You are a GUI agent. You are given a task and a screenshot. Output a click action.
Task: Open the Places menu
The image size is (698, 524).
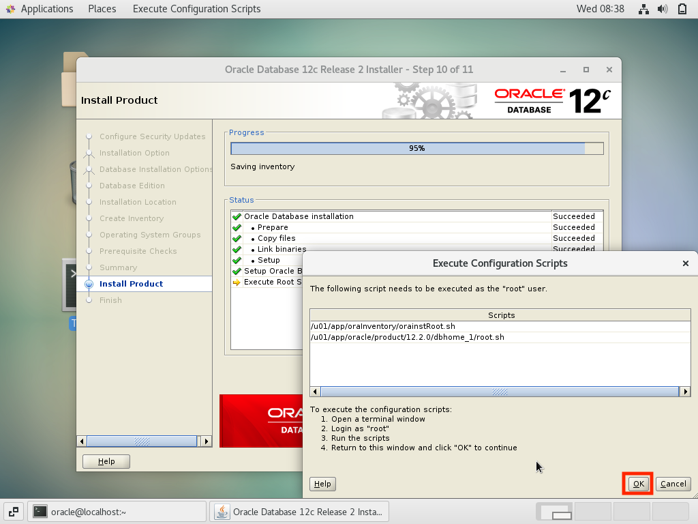tap(102, 9)
